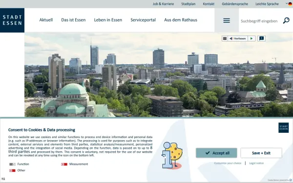Open the Leben in Essen menu
The height and width of the screenshot is (183, 293).
point(108,20)
